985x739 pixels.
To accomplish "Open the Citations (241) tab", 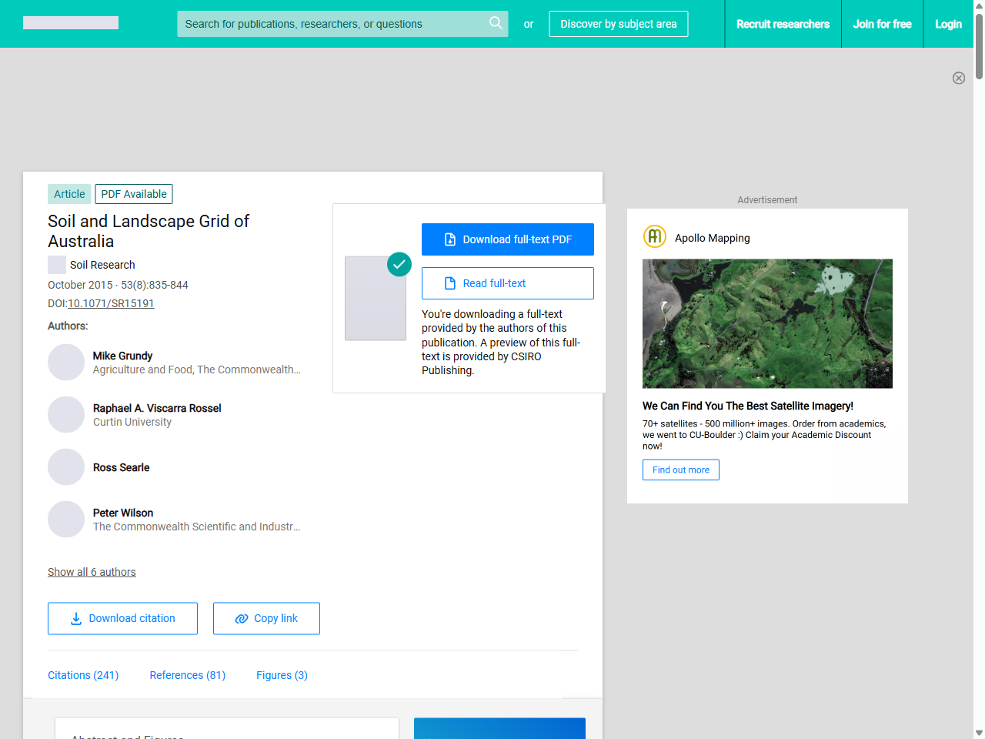I will pos(83,675).
